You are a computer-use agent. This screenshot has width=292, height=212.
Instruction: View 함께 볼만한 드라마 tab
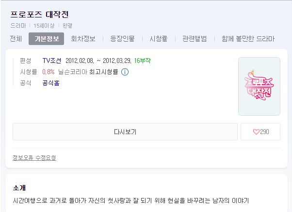pos(248,39)
